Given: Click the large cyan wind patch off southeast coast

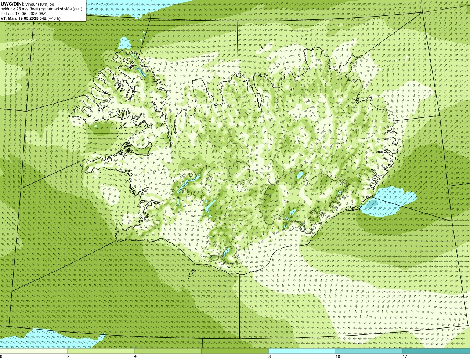Looking at the screenshot, I should (388, 202).
